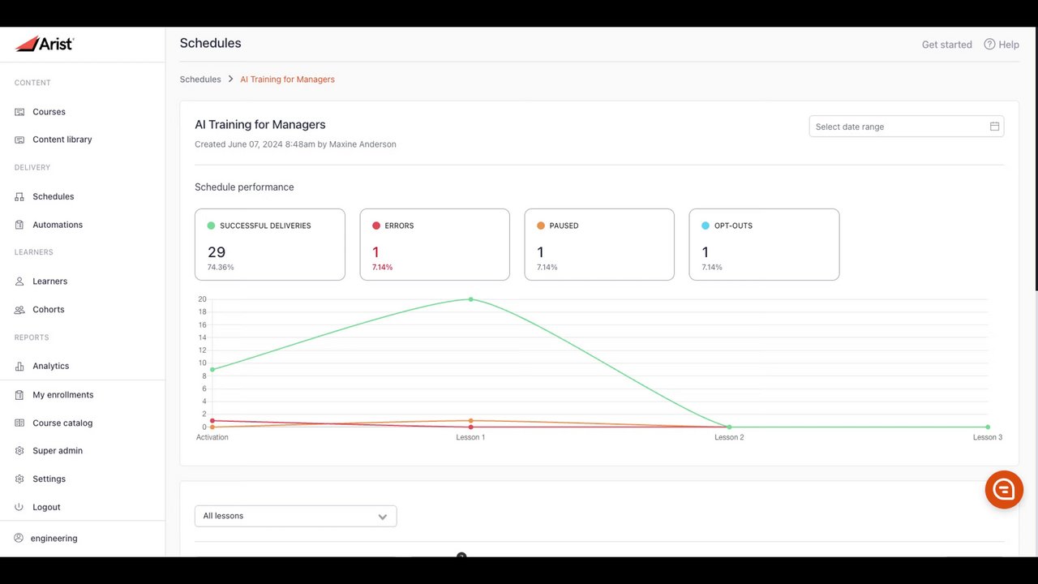The width and height of the screenshot is (1038, 584).
Task: Click the Lesson 1 green data point
Action: click(x=470, y=299)
